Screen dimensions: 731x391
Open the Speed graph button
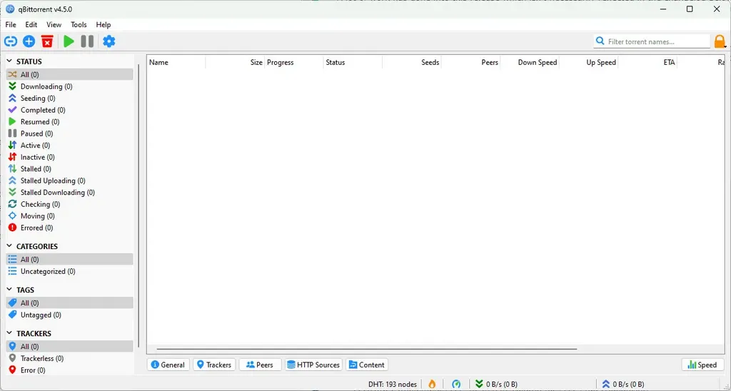tap(703, 365)
